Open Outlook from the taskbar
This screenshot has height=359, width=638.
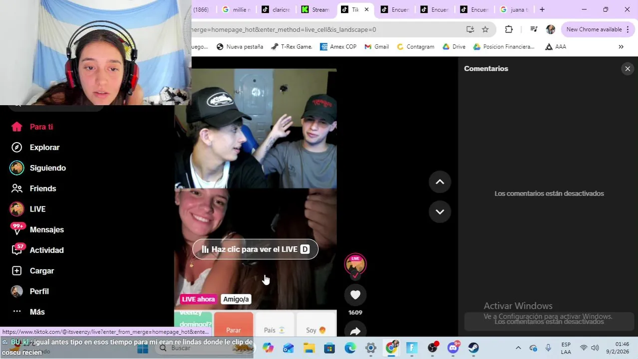coord(289,348)
